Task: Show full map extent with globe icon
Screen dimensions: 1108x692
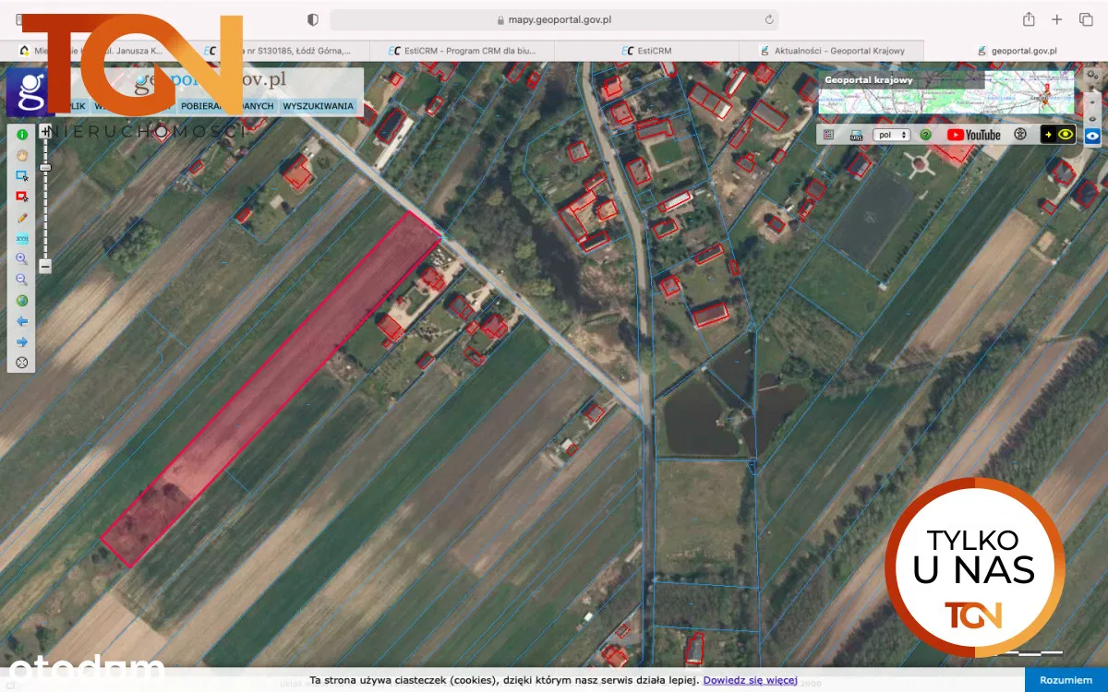Action: 22,301
